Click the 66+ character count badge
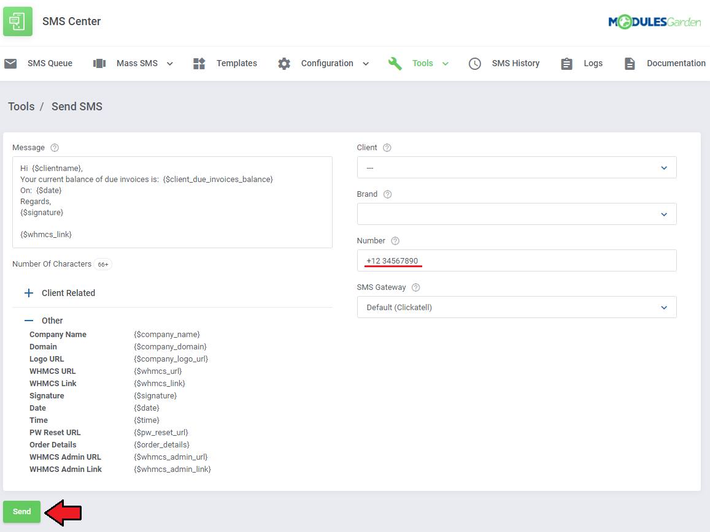Viewport: 710px width, 532px height. click(x=103, y=264)
